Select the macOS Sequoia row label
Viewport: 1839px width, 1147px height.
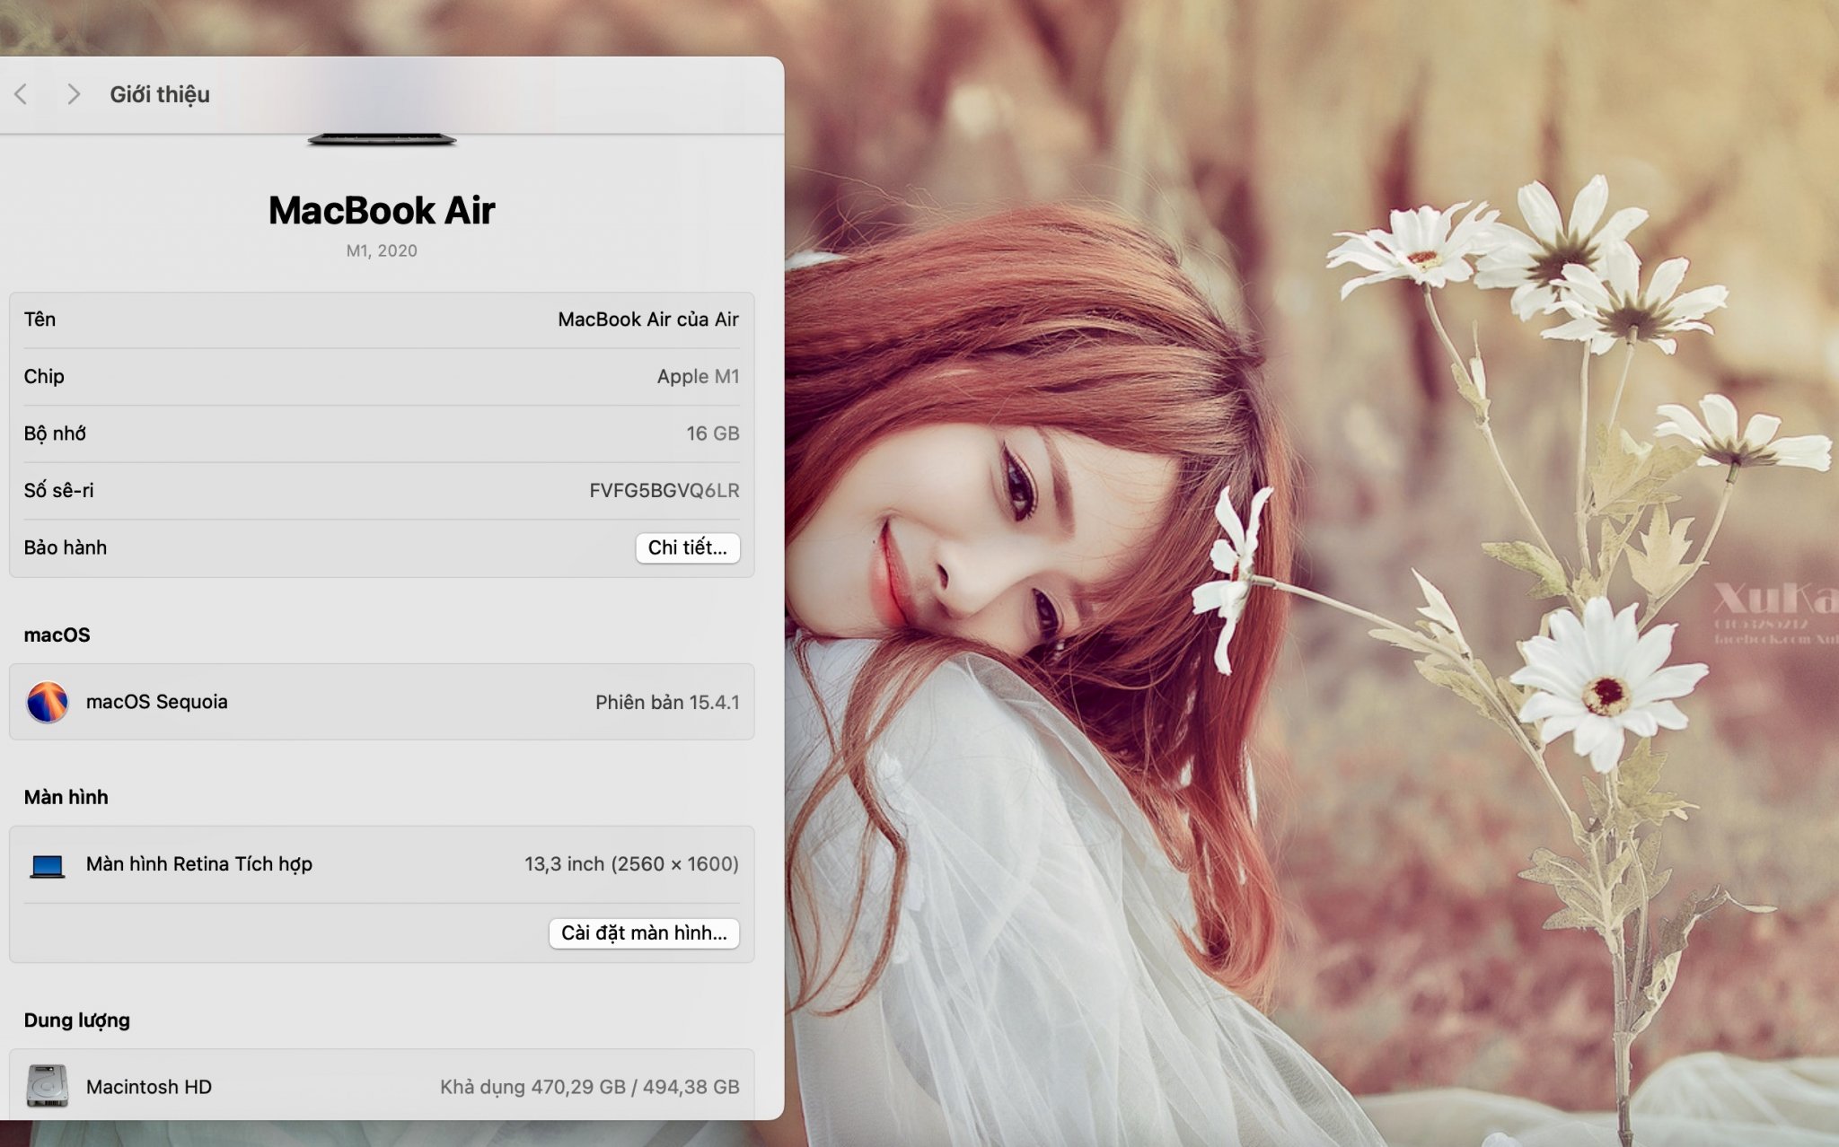tap(156, 702)
